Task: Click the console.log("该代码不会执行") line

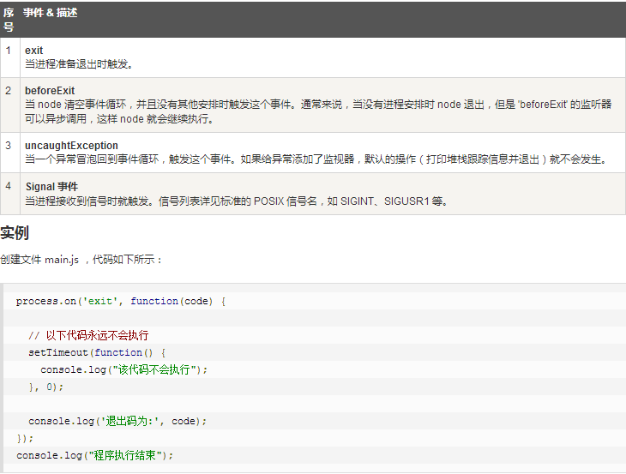Action: (123, 370)
